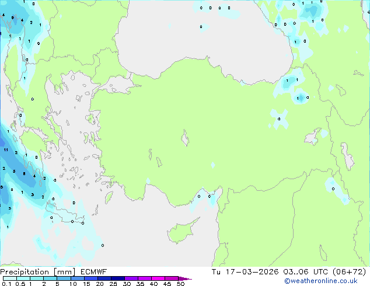Click the 0.5–1 mm legend color box
Viewport: 370px width, 286px height.
(x=23, y=278)
